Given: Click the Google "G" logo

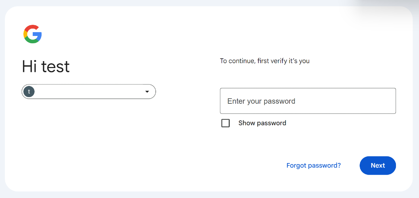Looking at the screenshot, I should [32, 34].
